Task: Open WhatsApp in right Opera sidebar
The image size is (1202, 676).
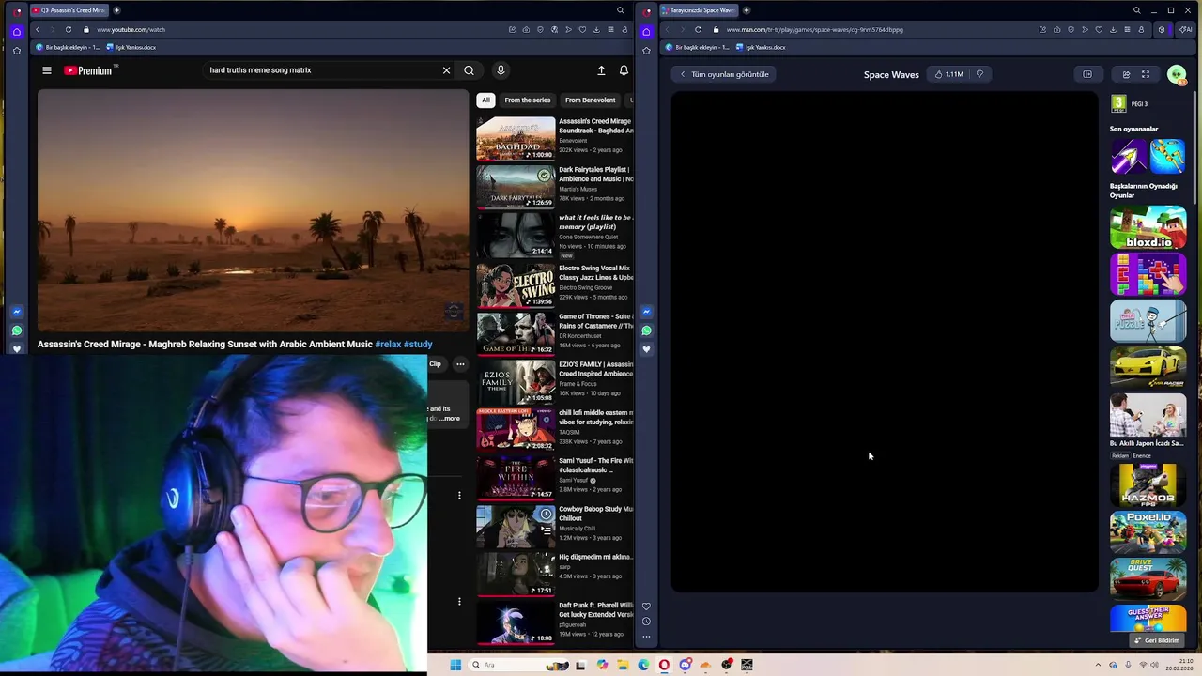Action: (646, 330)
